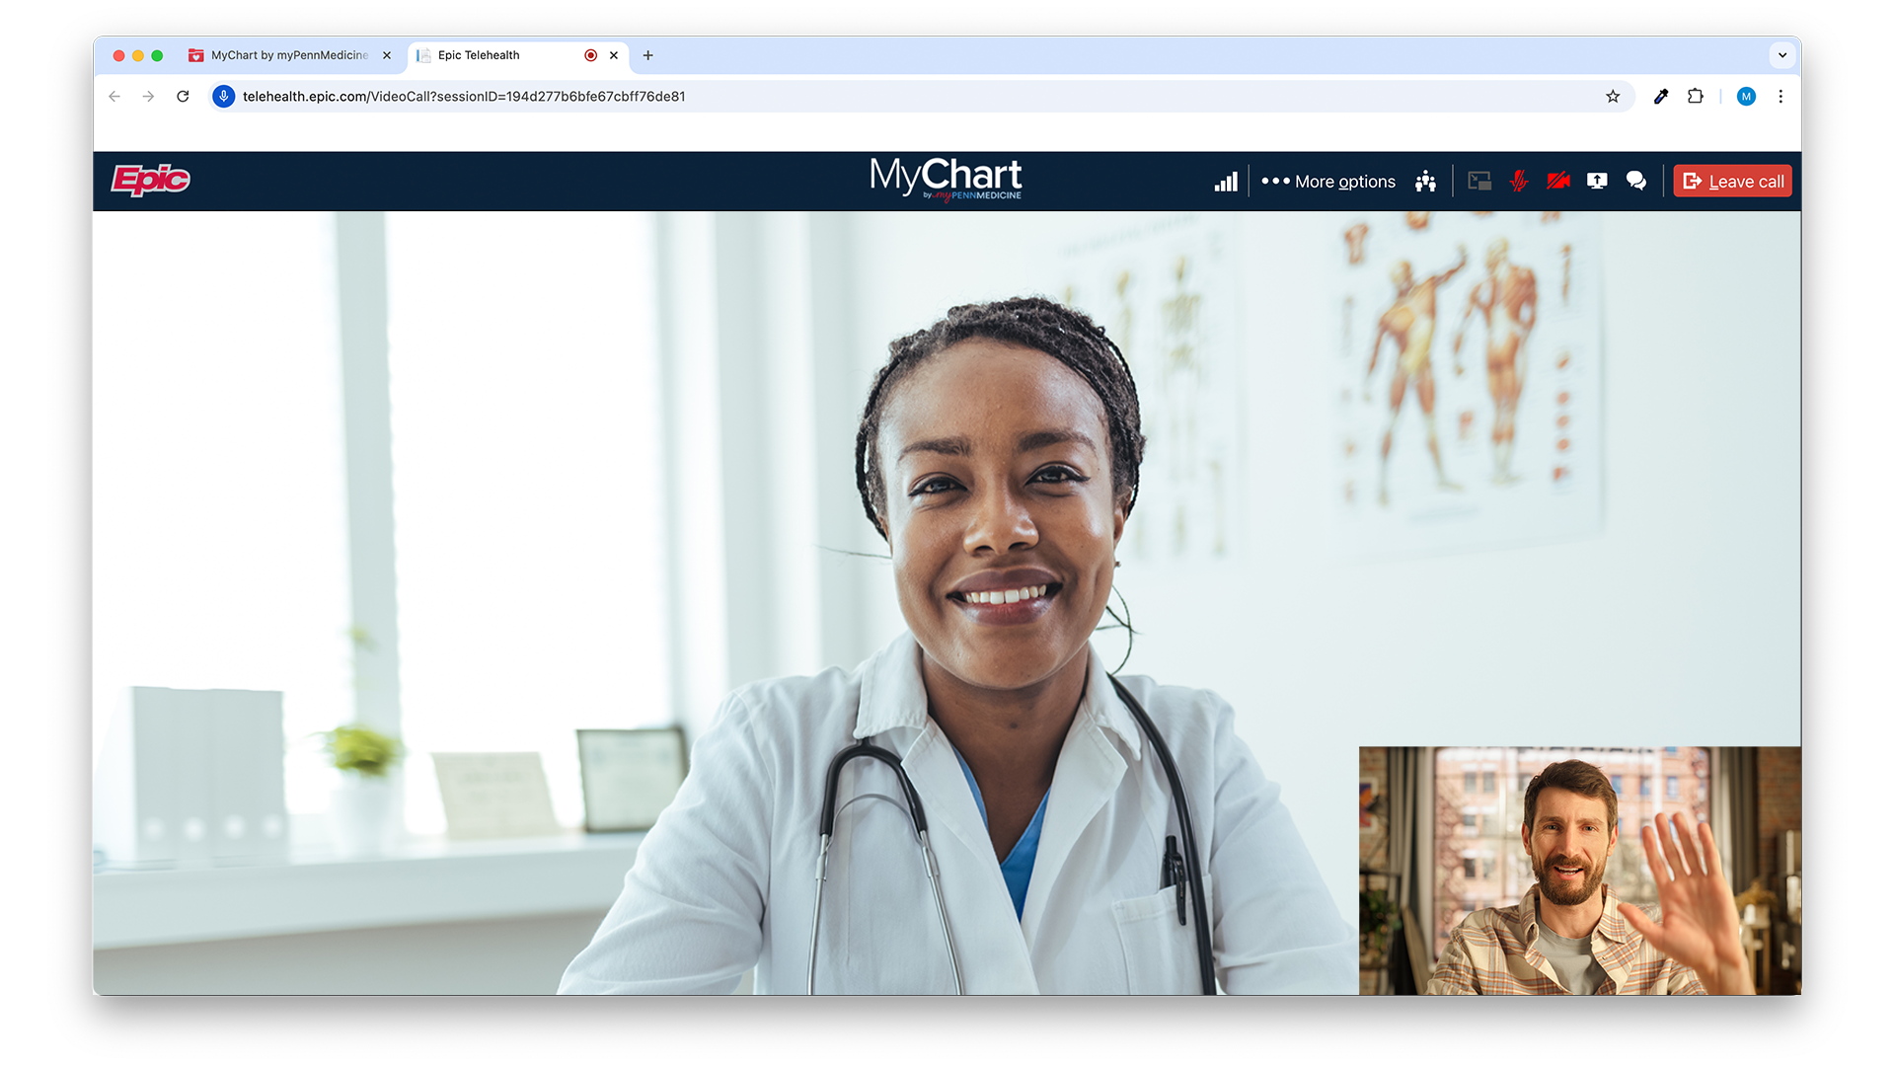This screenshot has height=1066, width=1895.
Task: Reload the telehealth page
Action: coord(183,97)
